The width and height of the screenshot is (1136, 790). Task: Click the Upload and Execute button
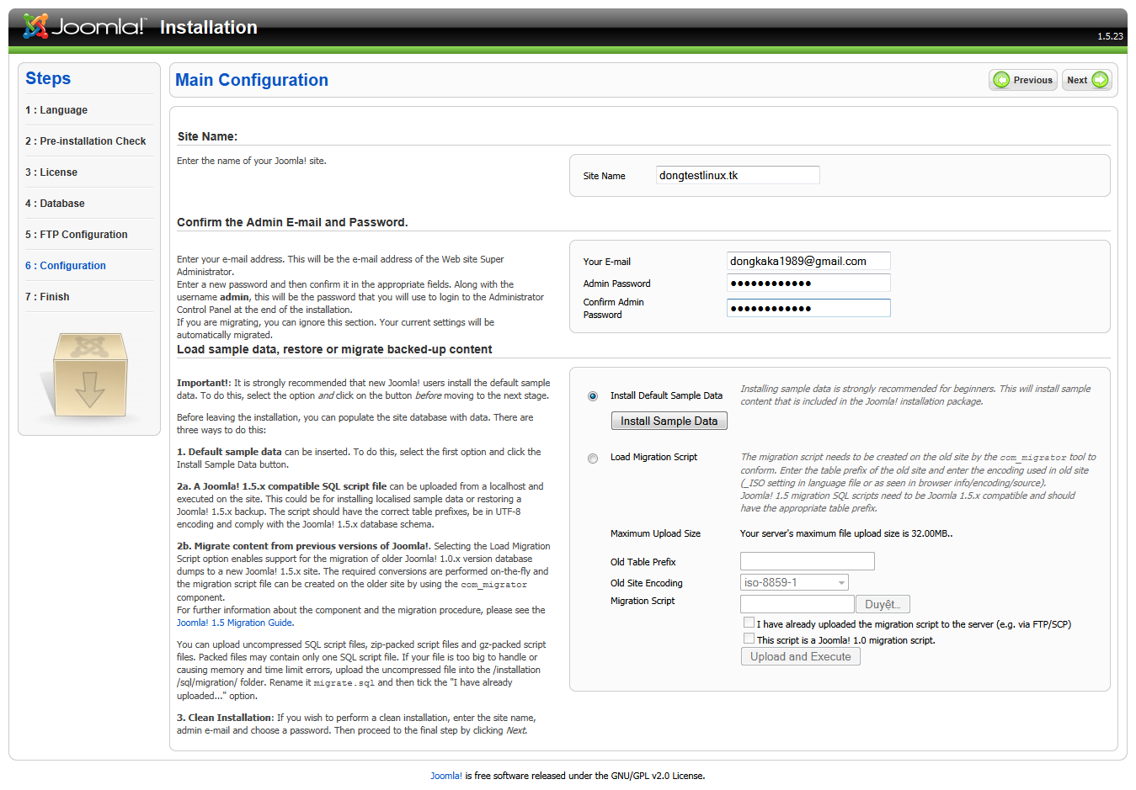[801, 656]
